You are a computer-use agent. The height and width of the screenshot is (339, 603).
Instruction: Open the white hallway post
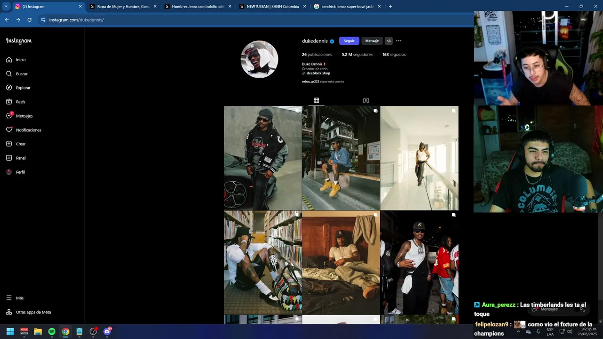point(419,158)
